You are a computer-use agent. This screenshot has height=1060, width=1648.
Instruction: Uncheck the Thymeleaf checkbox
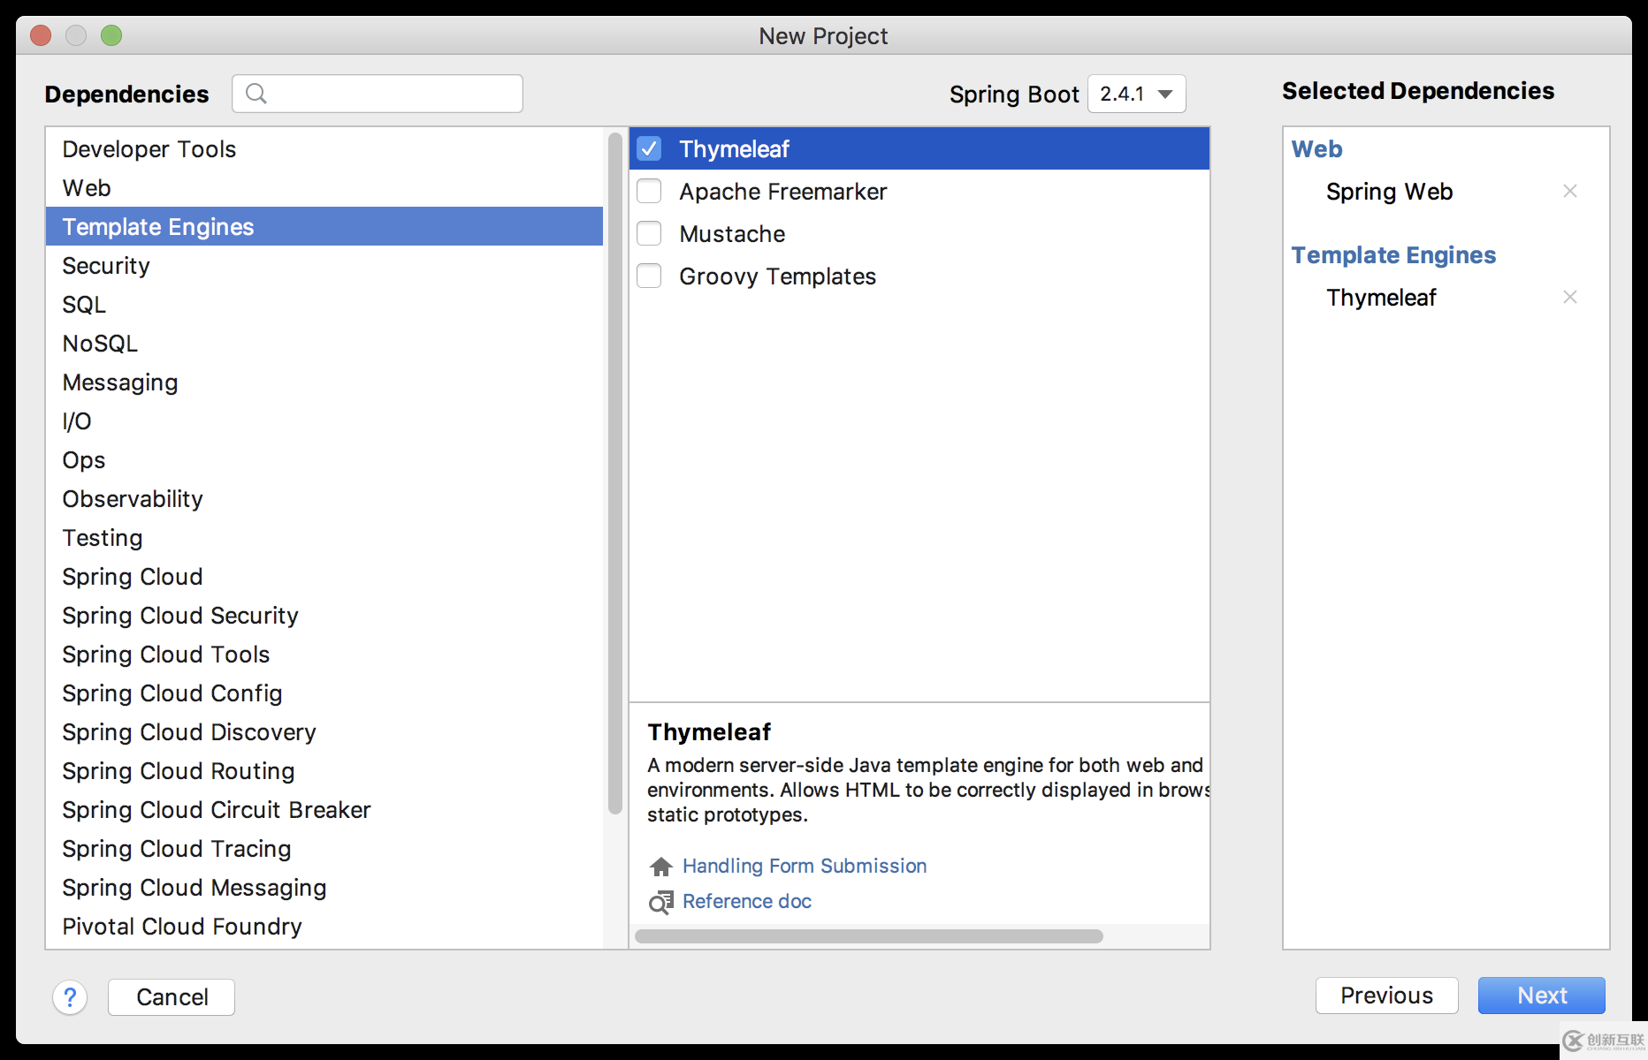(x=650, y=148)
